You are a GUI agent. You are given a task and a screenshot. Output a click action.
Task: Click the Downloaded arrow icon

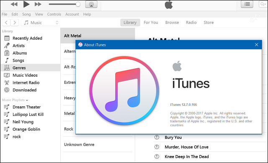point(7,90)
